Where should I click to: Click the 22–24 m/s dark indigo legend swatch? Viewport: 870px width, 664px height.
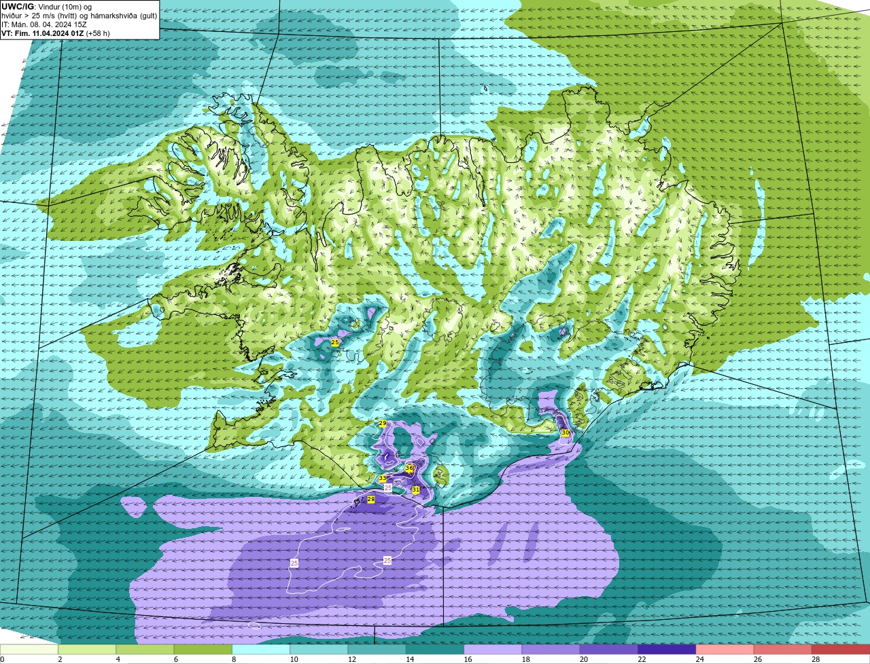[x=667, y=650]
